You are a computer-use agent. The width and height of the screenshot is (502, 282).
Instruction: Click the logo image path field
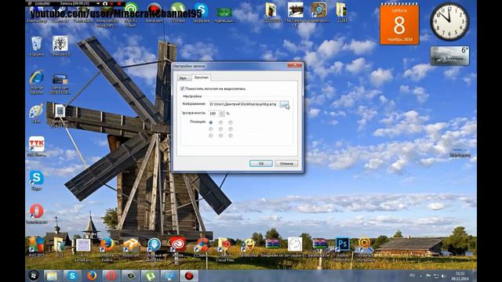243,104
